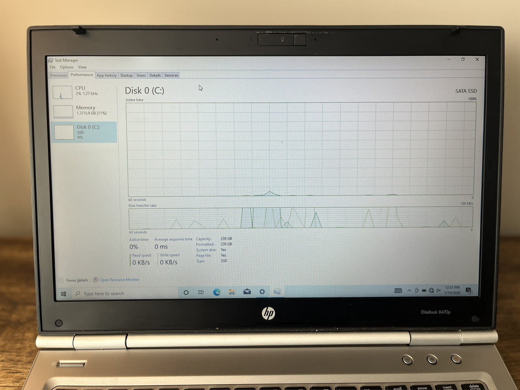Click the Disk 0 (C:) heading
Image resolution: width=520 pixels, height=390 pixels.
tap(145, 91)
